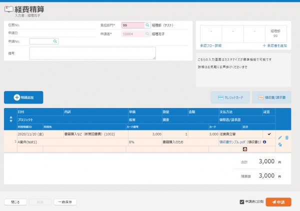Viewport: 300px width, 211px height.
Task: Click the pencil edit icon on row 1
Action: pos(280,137)
